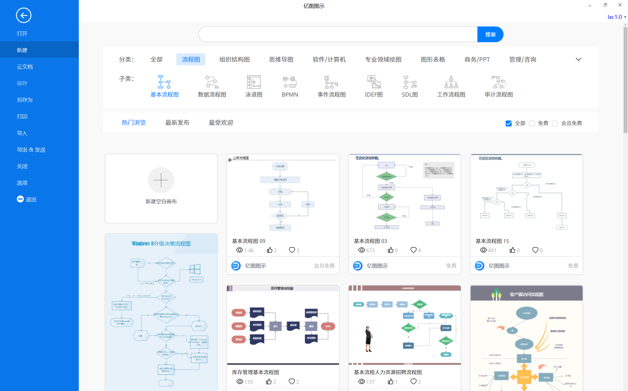Expand the category list chevron
Image resolution: width=628 pixels, height=391 pixels.
pos(579,59)
